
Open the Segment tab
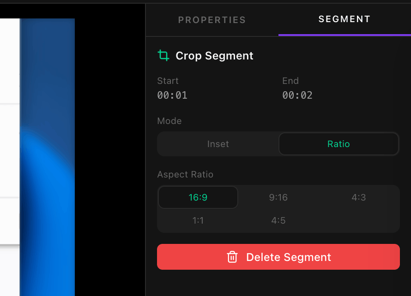[344, 19]
